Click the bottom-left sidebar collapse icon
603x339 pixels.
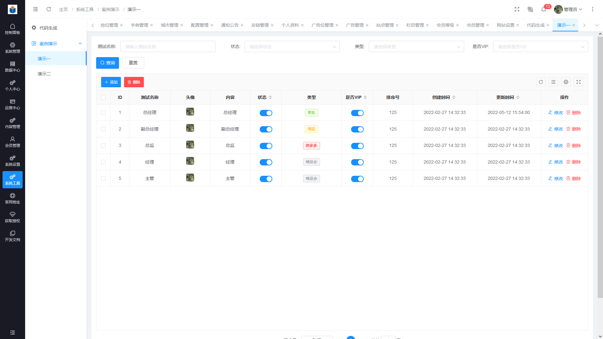(x=13, y=332)
